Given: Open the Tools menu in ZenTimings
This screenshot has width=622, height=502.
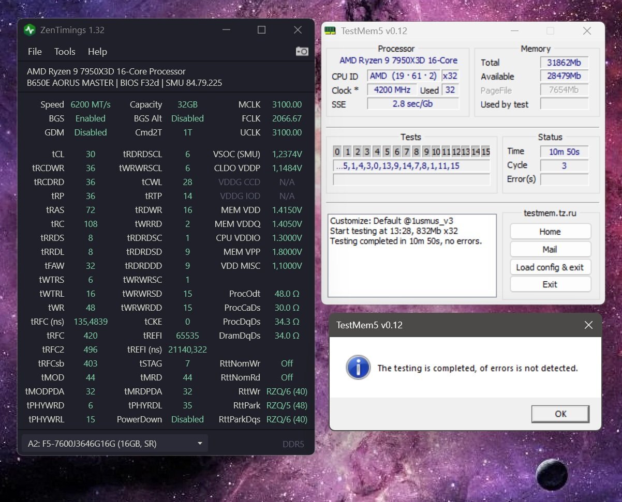Looking at the screenshot, I should [65, 51].
